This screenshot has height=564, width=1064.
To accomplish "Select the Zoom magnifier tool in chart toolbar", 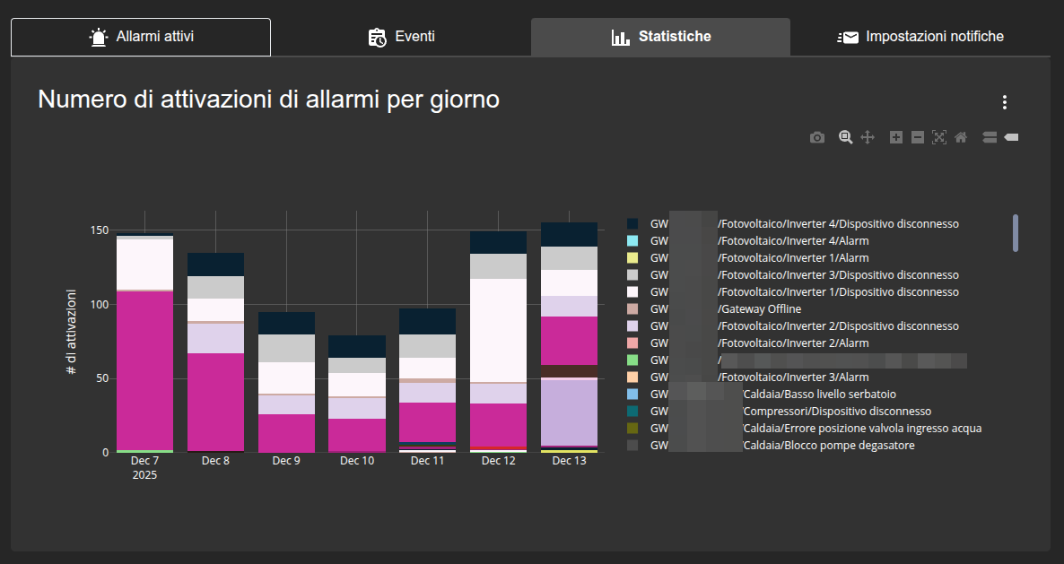I will pos(845,137).
